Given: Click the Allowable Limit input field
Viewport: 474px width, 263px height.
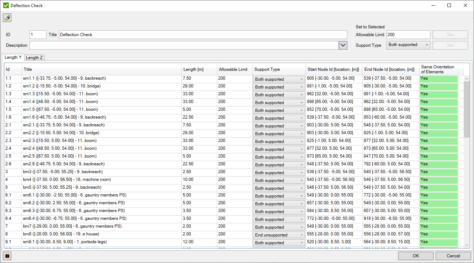Looking at the screenshot, I should [408, 35].
